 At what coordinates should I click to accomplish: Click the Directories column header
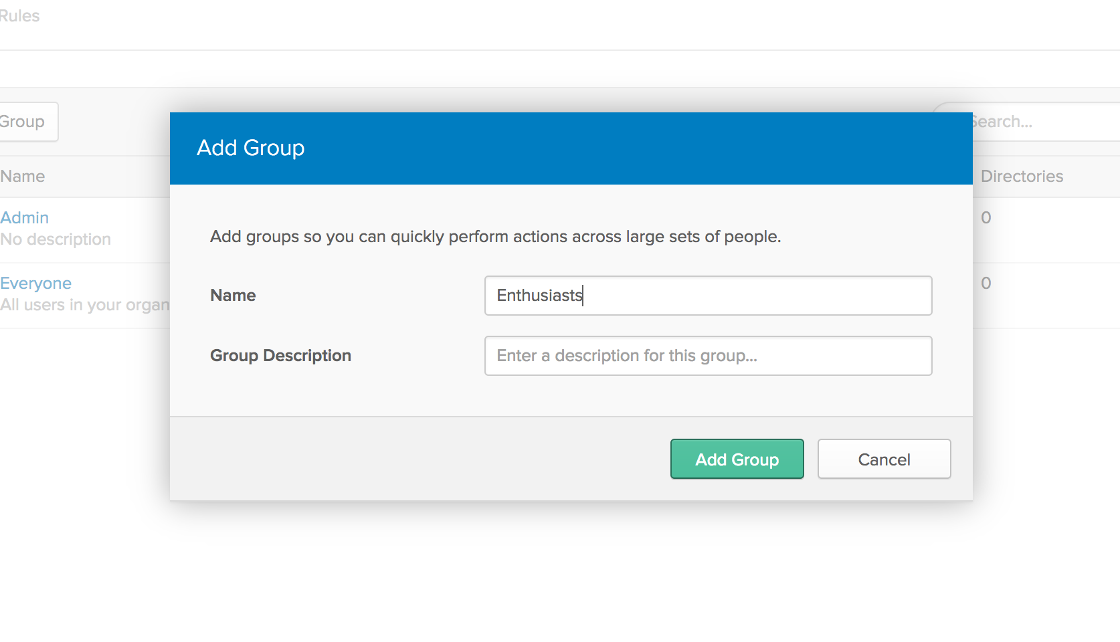pyautogui.click(x=1022, y=177)
